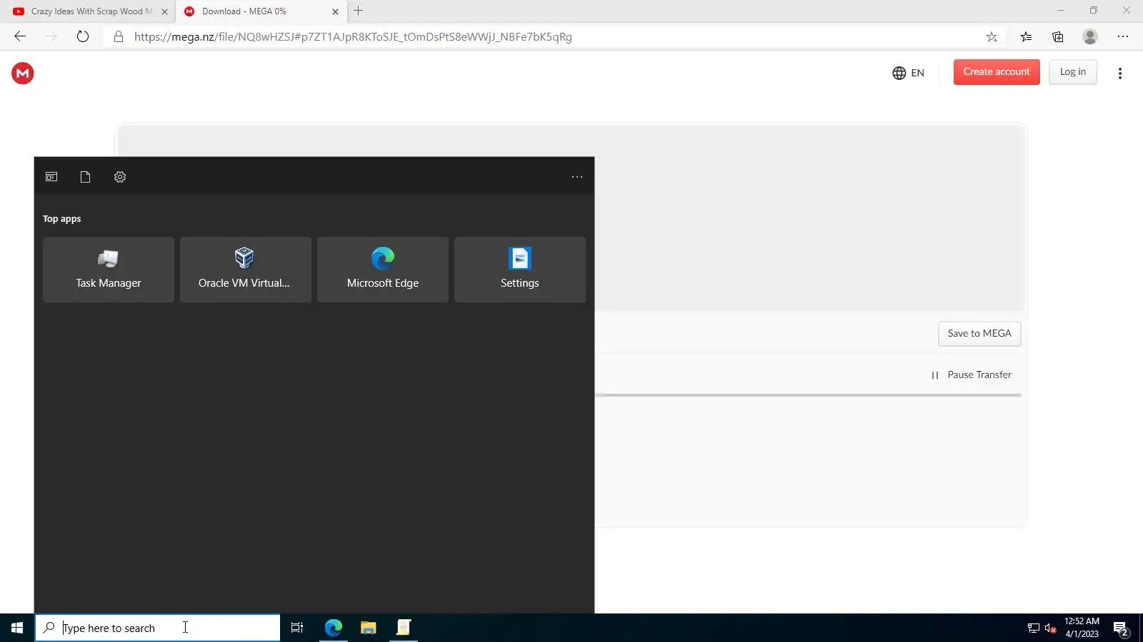Click the Create account button
This screenshot has width=1143, height=642.
pyautogui.click(x=997, y=72)
